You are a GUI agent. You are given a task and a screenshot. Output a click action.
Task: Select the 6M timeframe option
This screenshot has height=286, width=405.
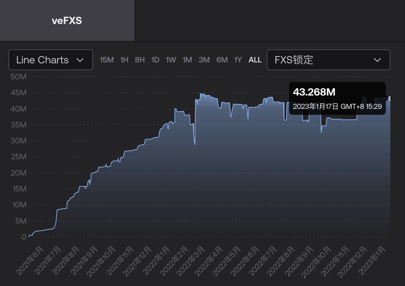coord(222,60)
